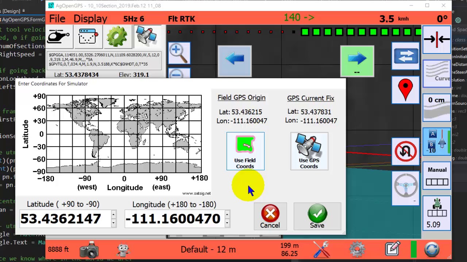467x262 pixels.
Task: Click the AgOpenGPS.FormG tab in Visual Studio
Action: 23,20
